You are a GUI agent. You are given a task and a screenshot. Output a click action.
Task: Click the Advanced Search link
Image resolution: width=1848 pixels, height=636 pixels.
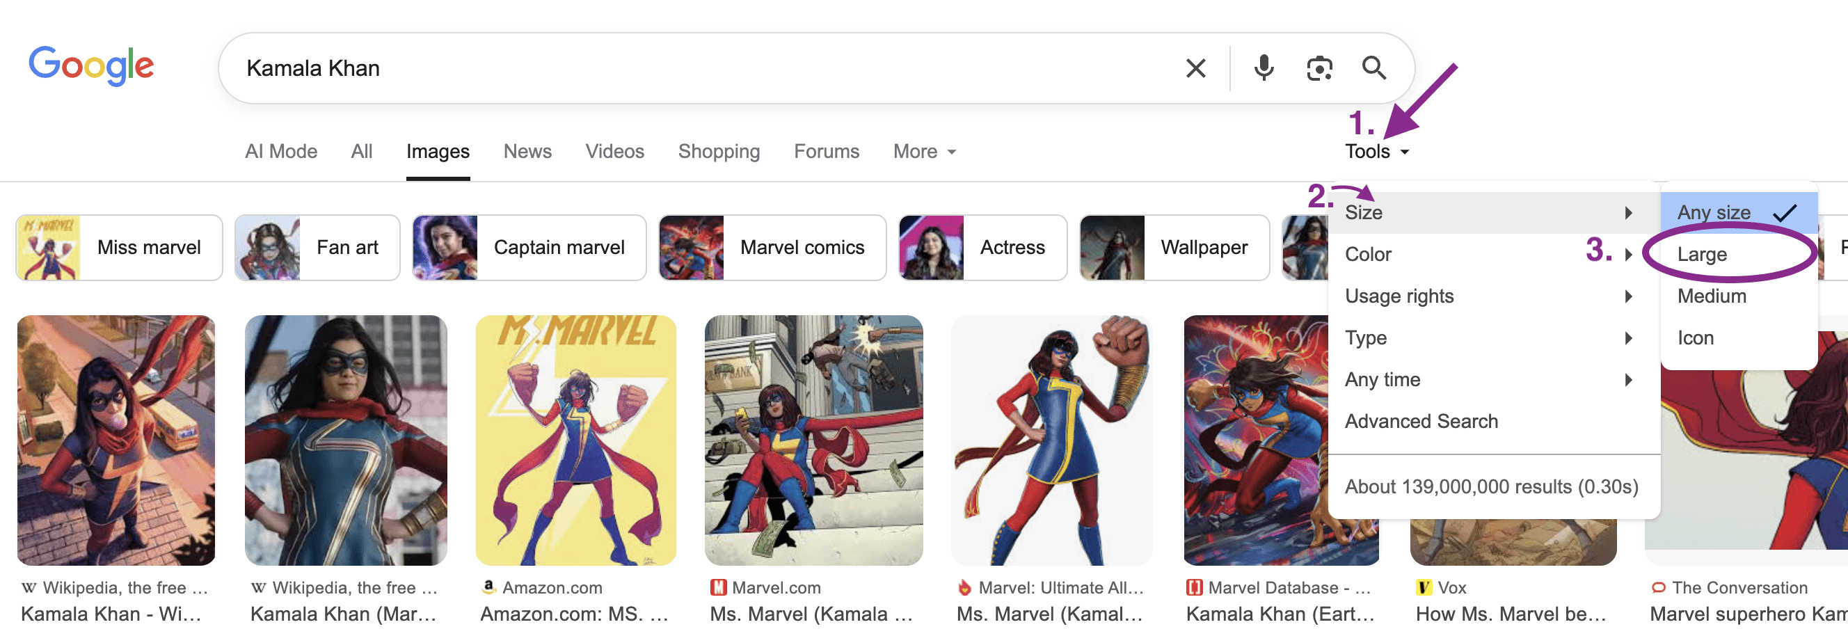pyautogui.click(x=1421, y=422)
